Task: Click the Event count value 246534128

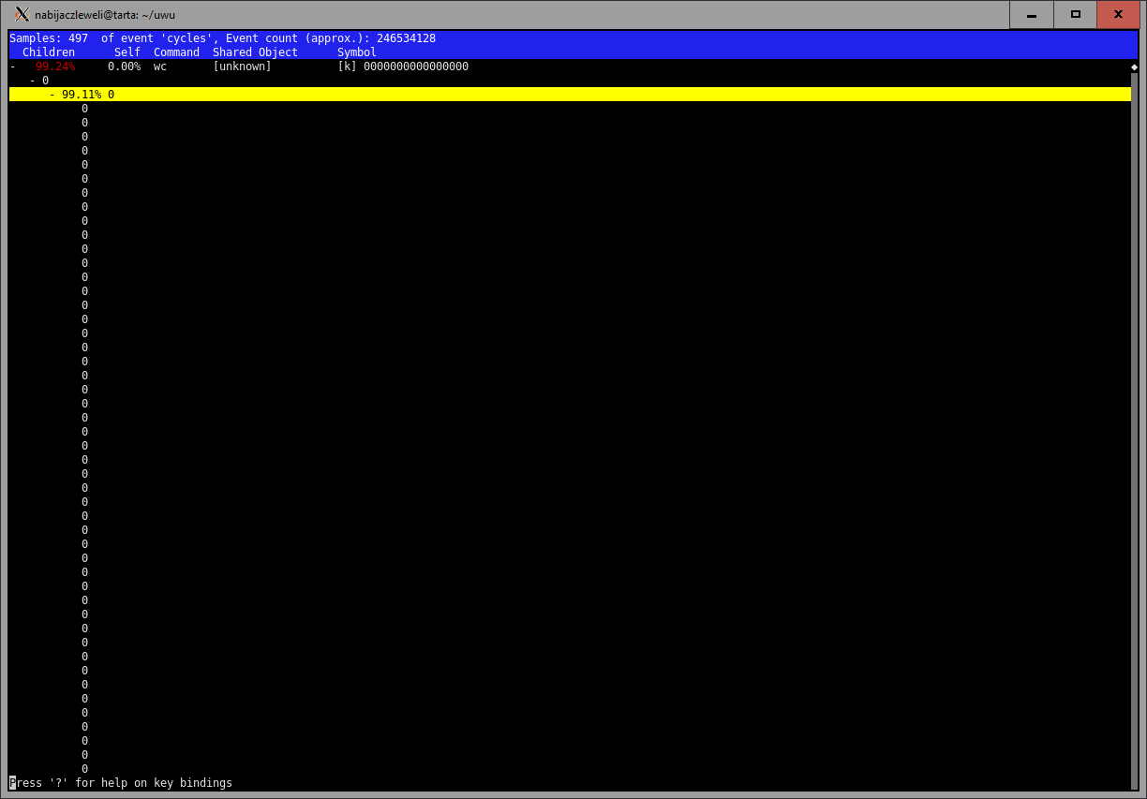Action: click(406, 38)
